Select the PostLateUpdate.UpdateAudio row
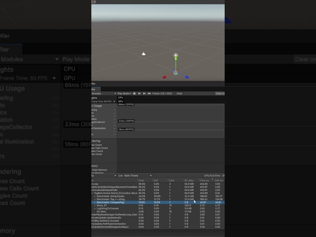Image resolution: width=316 pixels, height=237 pixels. tap(158, 218)
